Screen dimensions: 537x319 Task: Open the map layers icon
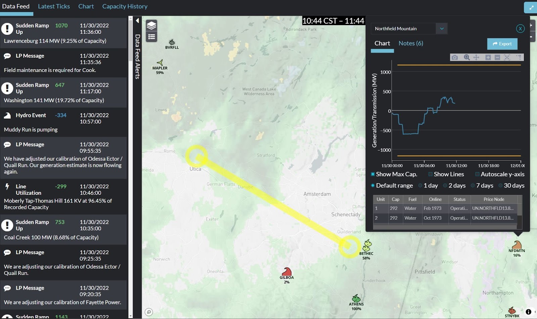tap(152, 25)
